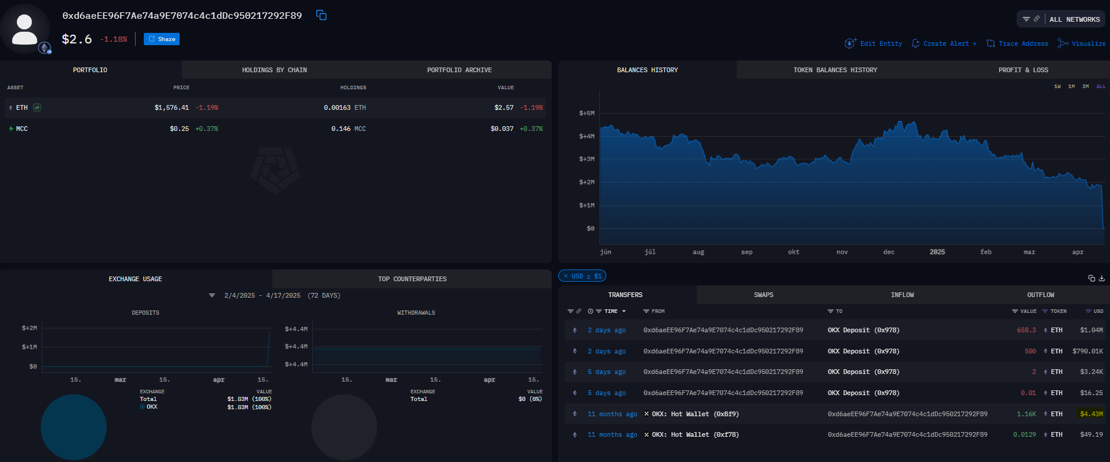
Task: Copy transfers table with the copy icon
Action: (1091, 278)
